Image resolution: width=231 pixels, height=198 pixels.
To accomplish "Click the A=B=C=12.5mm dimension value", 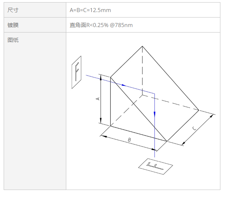I will pyautogui.click(x=90, y=10).
